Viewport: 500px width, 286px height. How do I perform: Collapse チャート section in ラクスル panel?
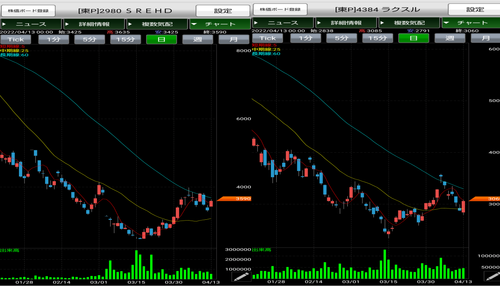[x=471, y=23]
